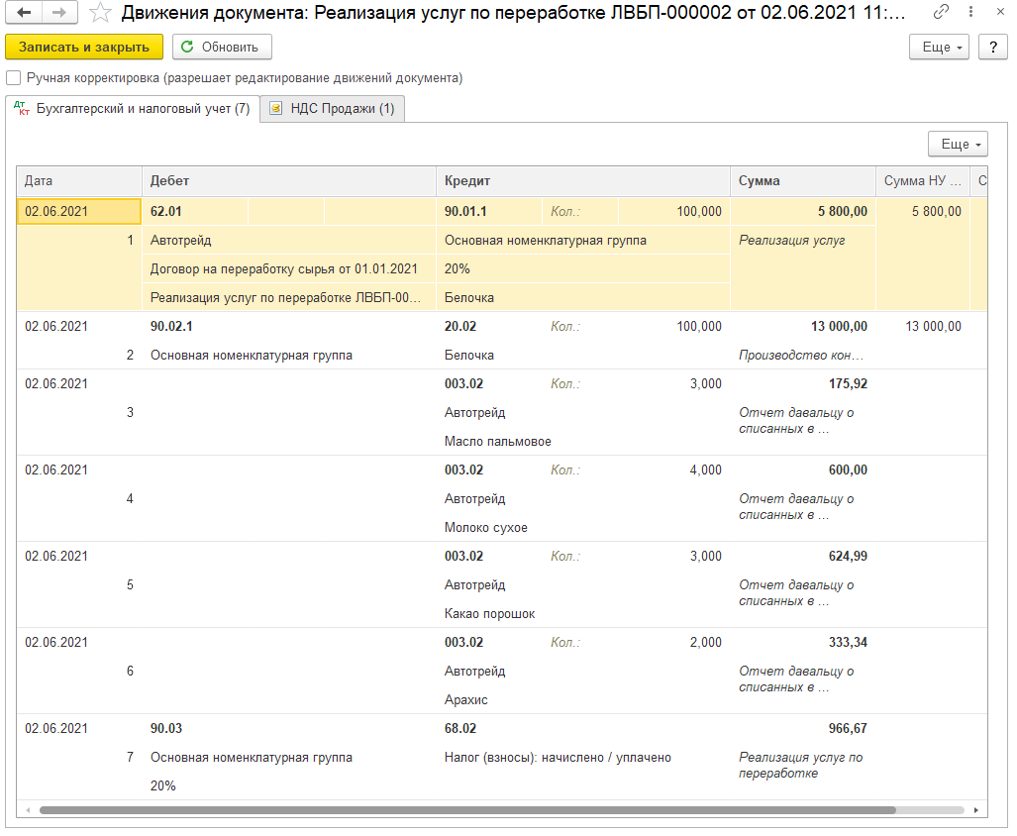Select debit account 90.02.1 cell
Viewport: 1017px width, 836px height.
click(194, 326)
